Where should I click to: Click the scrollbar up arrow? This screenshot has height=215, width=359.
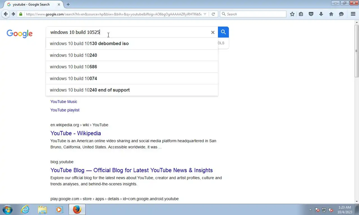coord(357,22)
